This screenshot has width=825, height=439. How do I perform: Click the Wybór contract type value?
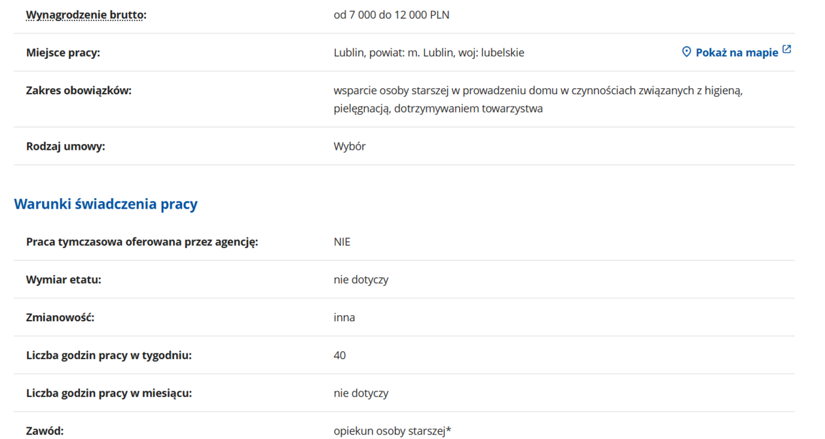pyautogui.click(x=350, y=147)
